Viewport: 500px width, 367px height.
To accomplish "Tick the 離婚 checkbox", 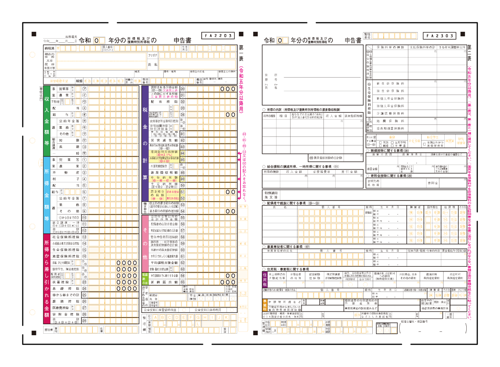I will 380,146.
